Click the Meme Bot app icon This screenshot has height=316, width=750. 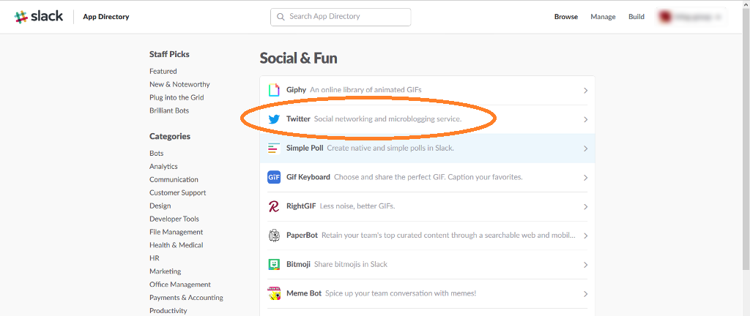(x=274, y=293)
